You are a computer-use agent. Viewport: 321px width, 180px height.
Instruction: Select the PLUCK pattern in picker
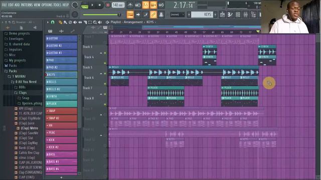(x=61, y=103)
